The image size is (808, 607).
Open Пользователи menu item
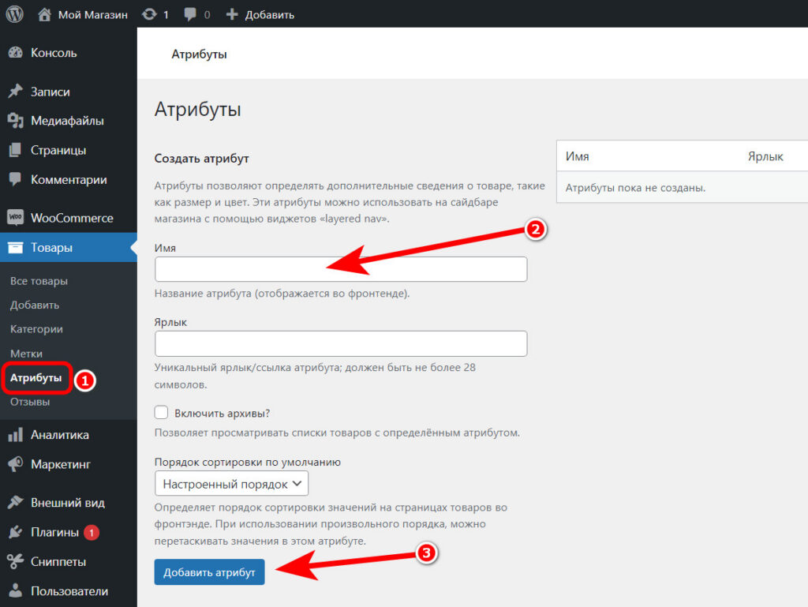(69, 591)
